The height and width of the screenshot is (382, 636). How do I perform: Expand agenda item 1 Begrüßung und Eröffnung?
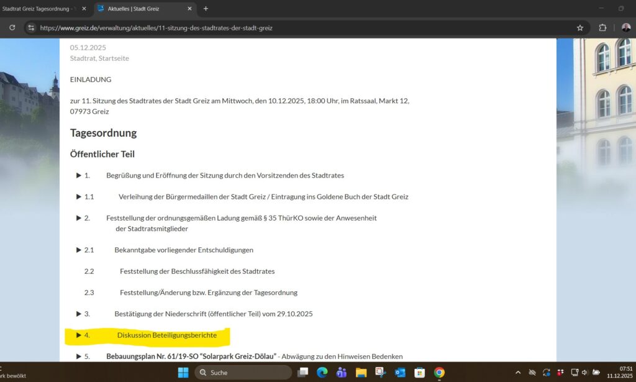79,176
